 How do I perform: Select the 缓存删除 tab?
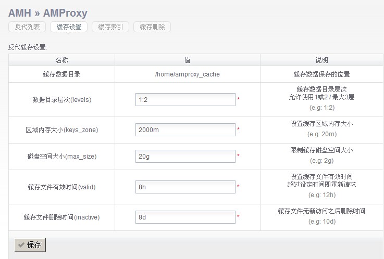(152, 27)
